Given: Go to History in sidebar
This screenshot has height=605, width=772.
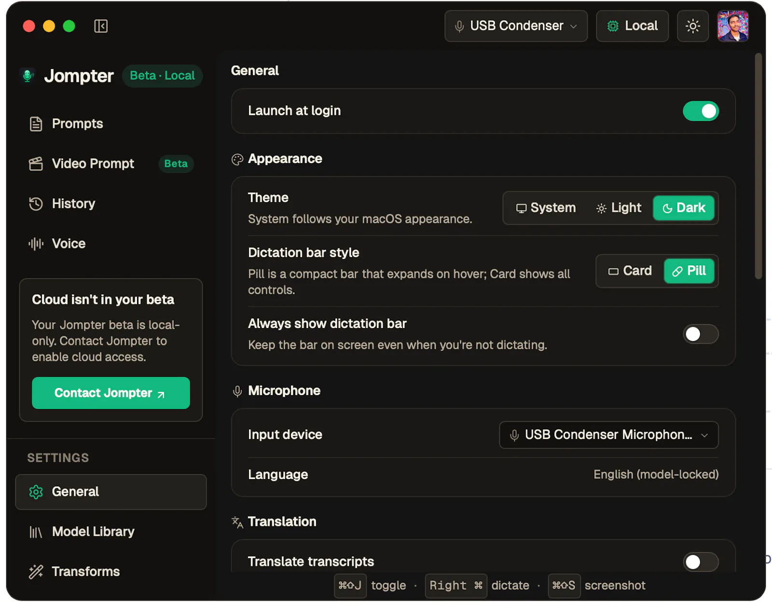Looking at the screenshot, I should pyautogui.click(x=111, y=204).
